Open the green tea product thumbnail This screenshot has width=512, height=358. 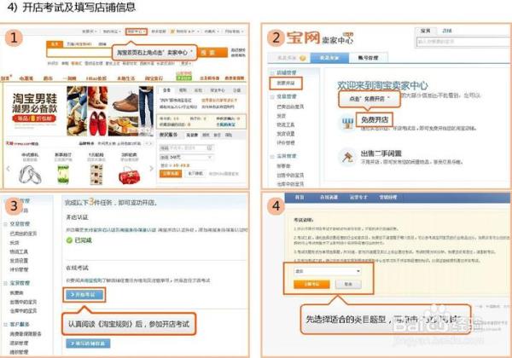click(63, 174)
